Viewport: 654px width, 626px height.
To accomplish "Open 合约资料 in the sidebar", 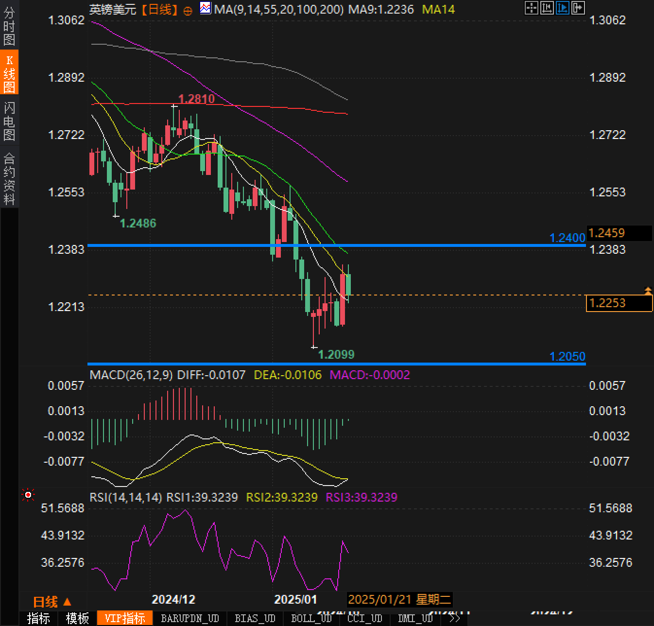I will 9,178.
